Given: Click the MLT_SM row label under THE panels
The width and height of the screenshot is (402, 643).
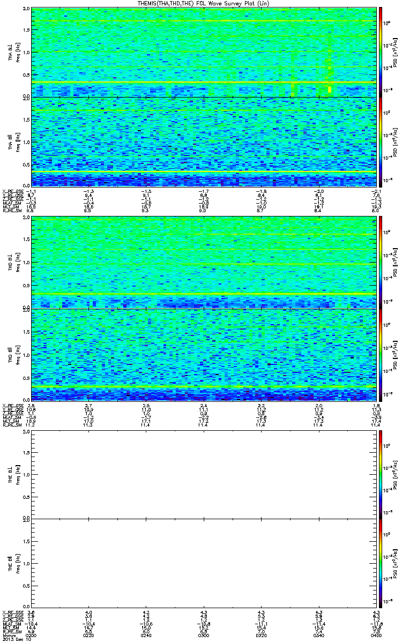Looking at the screenshot, I should (x=11, y=627).
